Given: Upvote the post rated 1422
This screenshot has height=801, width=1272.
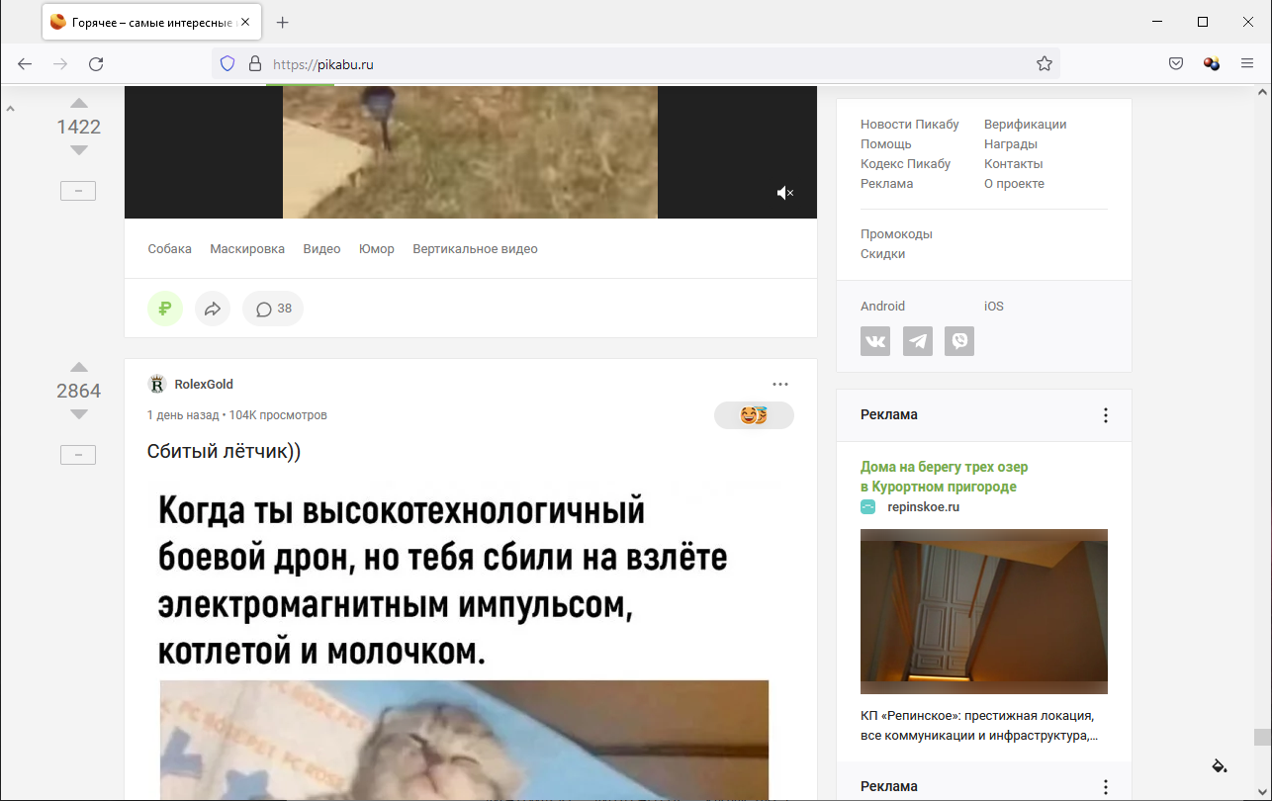Looking at the screenshot, I should (79, 103).
